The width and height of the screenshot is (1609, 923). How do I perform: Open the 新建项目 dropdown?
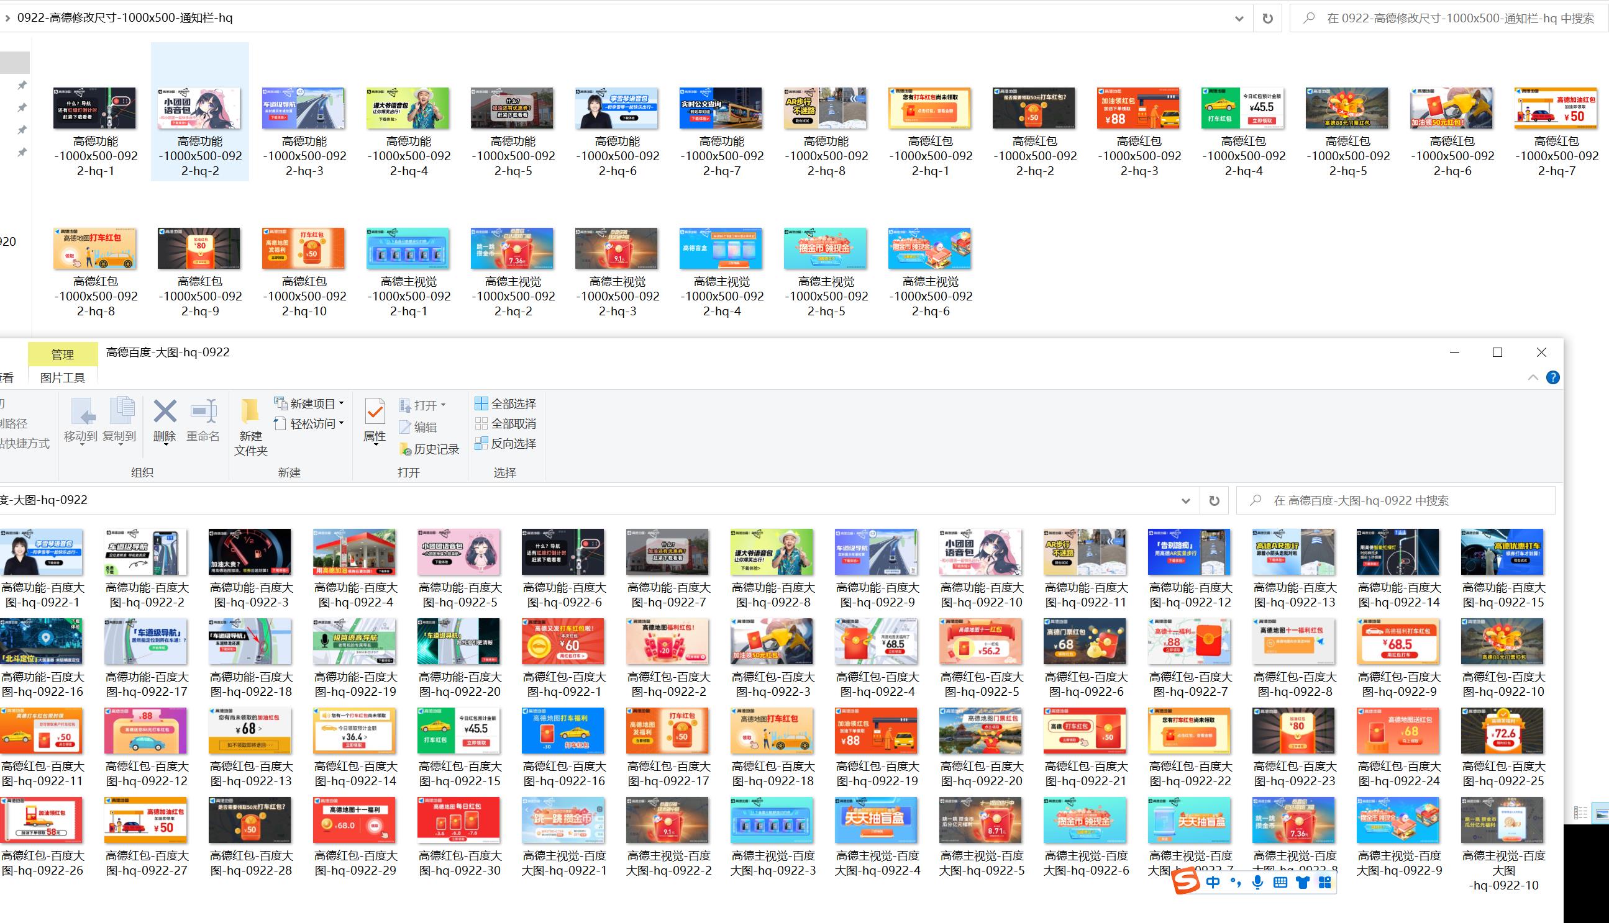pyautogui.click(x=309, y=404)
